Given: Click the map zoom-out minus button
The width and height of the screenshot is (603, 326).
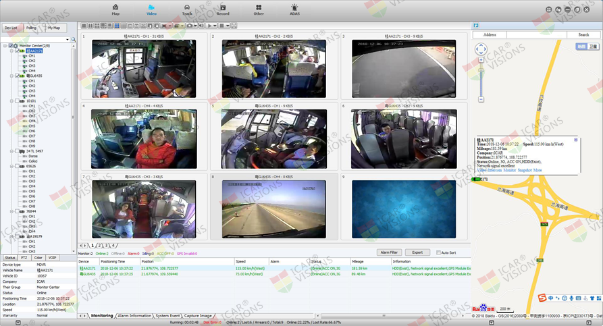Looking at the screenshot, I should click(481, 100).
